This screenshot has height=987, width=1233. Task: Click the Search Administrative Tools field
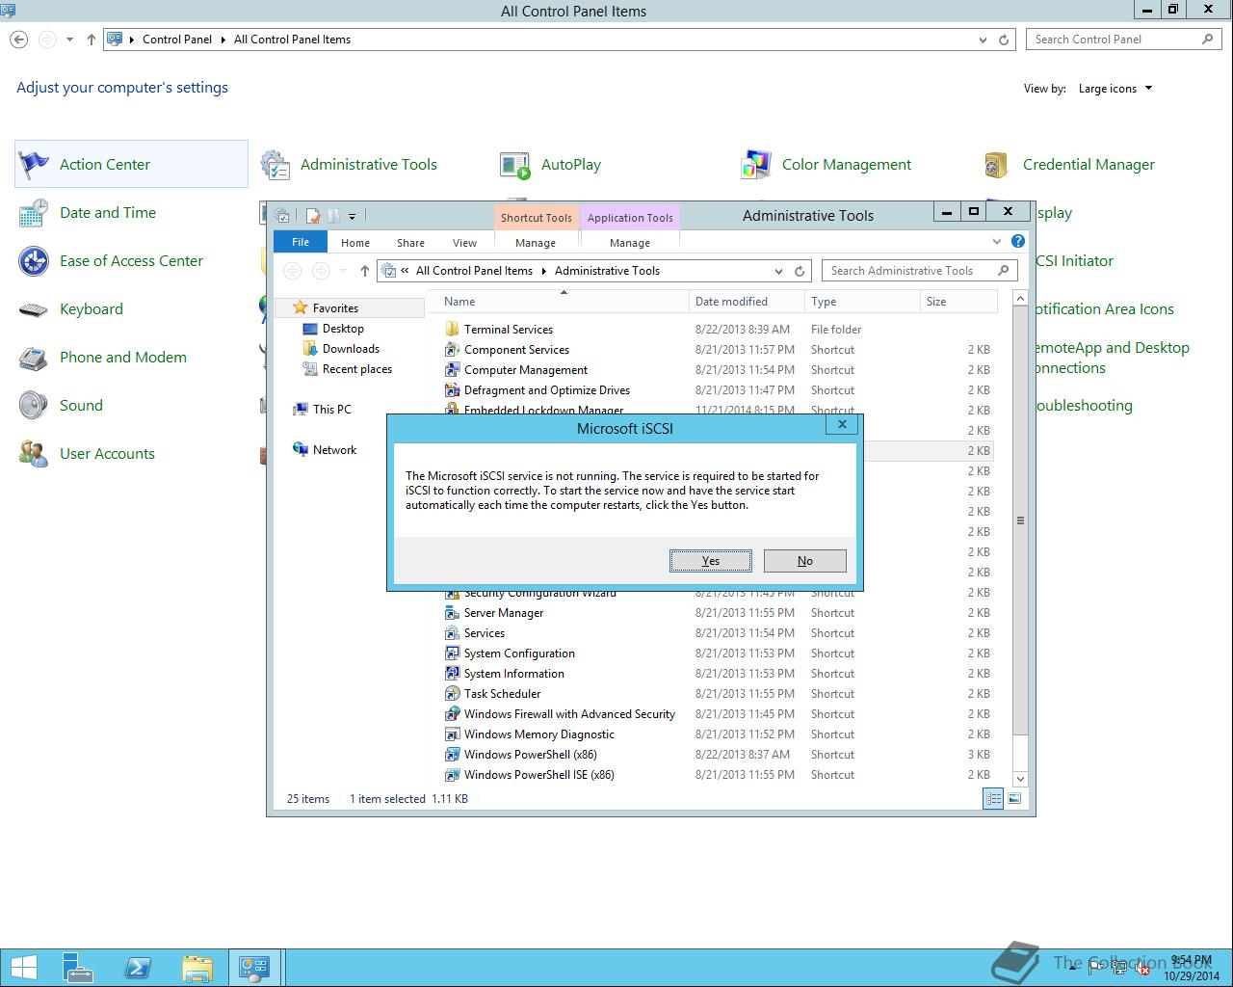click(x=918, y=271)
